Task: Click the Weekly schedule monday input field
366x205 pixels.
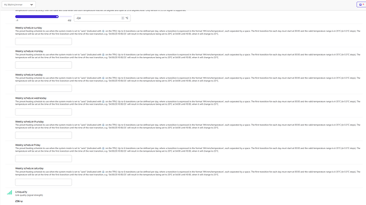Action: click(x=43, y=65)
